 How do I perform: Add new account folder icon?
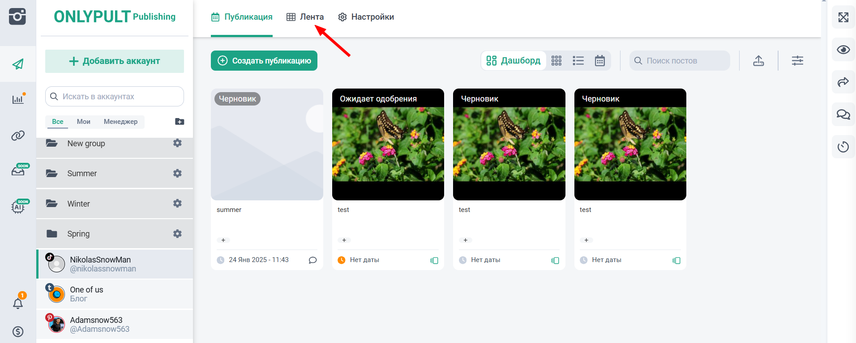tap(180, 122)
